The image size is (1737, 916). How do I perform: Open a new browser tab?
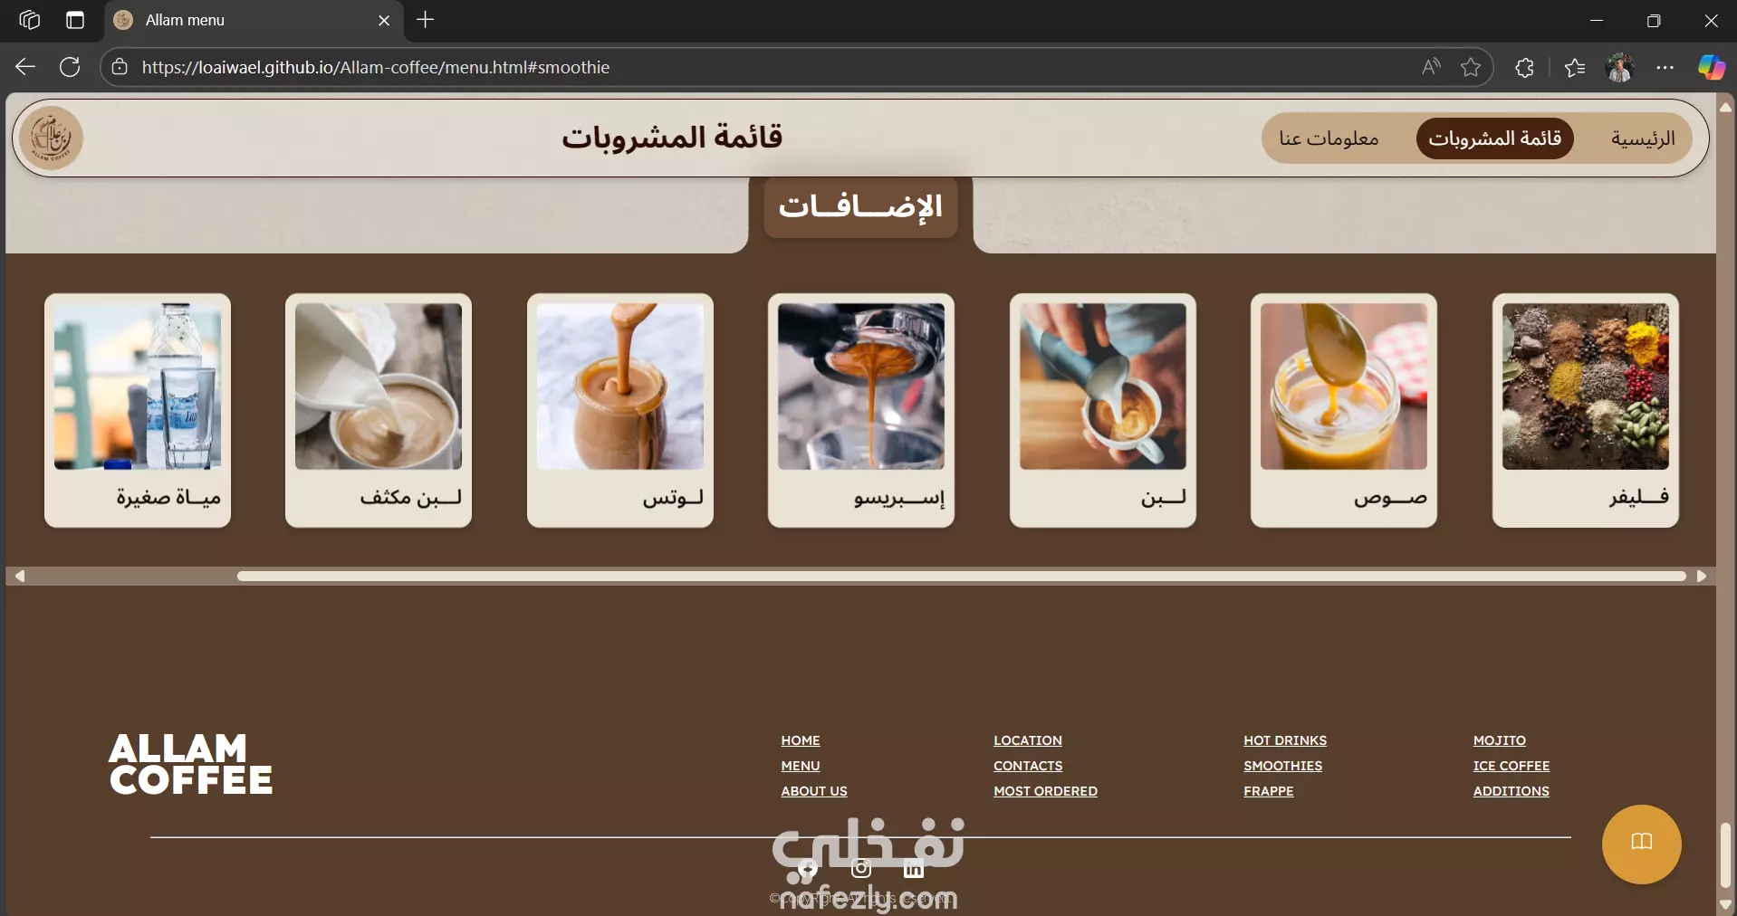click(x=425, y=20)
